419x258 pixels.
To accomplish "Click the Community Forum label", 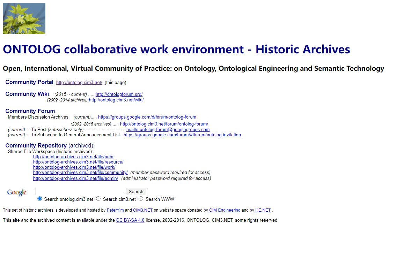I will point(30,111).
